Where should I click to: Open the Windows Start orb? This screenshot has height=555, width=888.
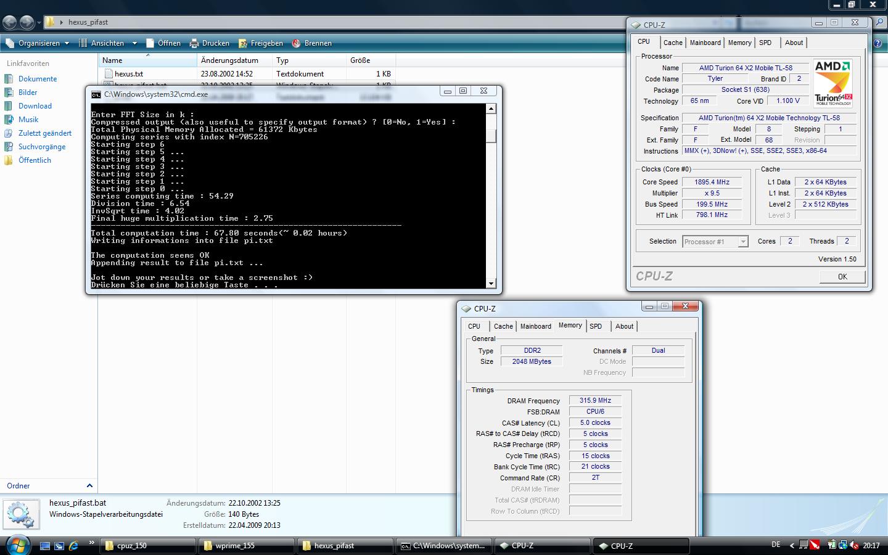point(18,545)
